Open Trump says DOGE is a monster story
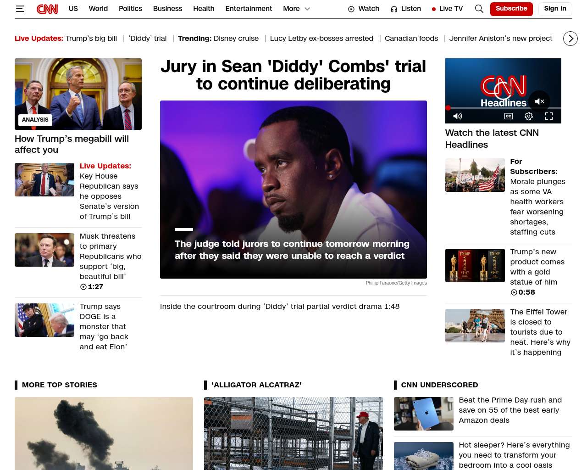Screen dimensions: 587x470 tap(104, 326)
